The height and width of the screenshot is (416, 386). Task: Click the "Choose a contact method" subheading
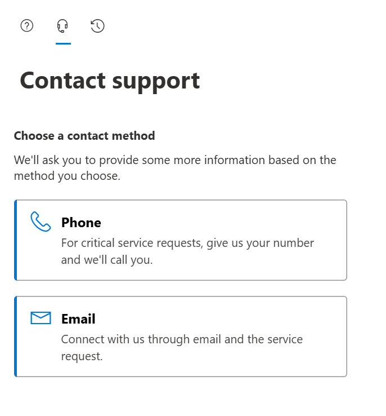(84, 136)
